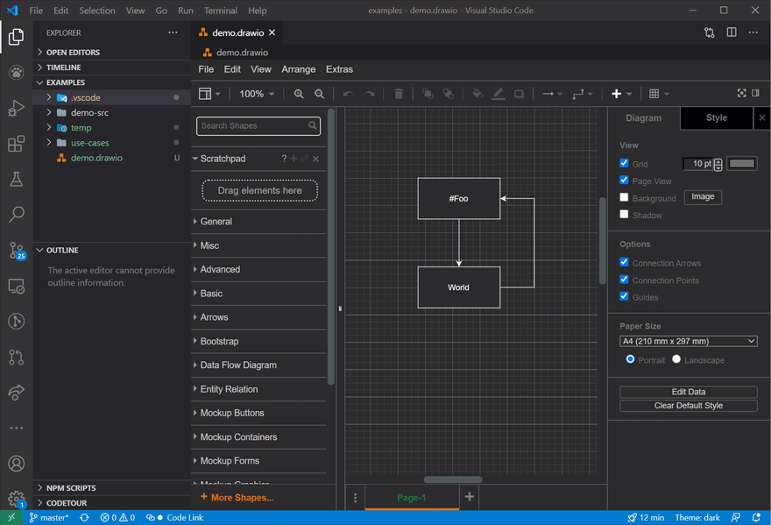771x525 pixels.
Task: Redo the last diagram change
Action: tap(368, 93)
